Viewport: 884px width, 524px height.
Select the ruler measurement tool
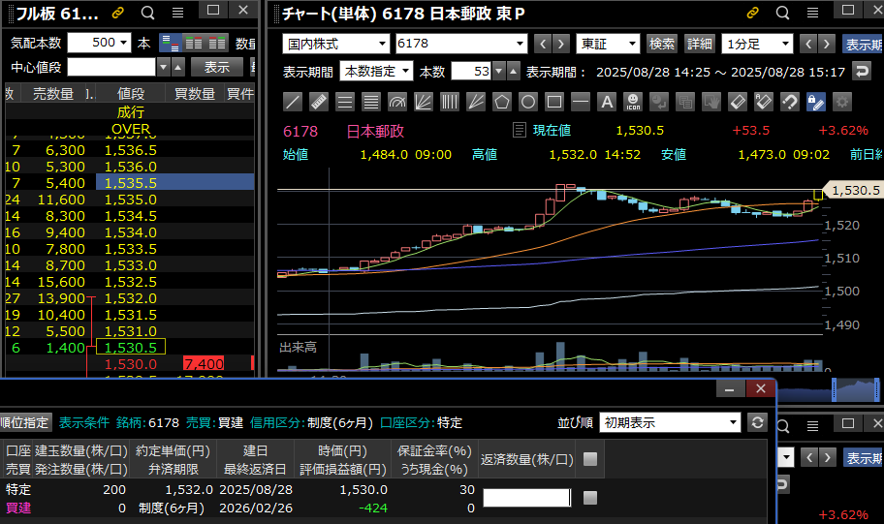pyautogui.click(x=319, y=102)
